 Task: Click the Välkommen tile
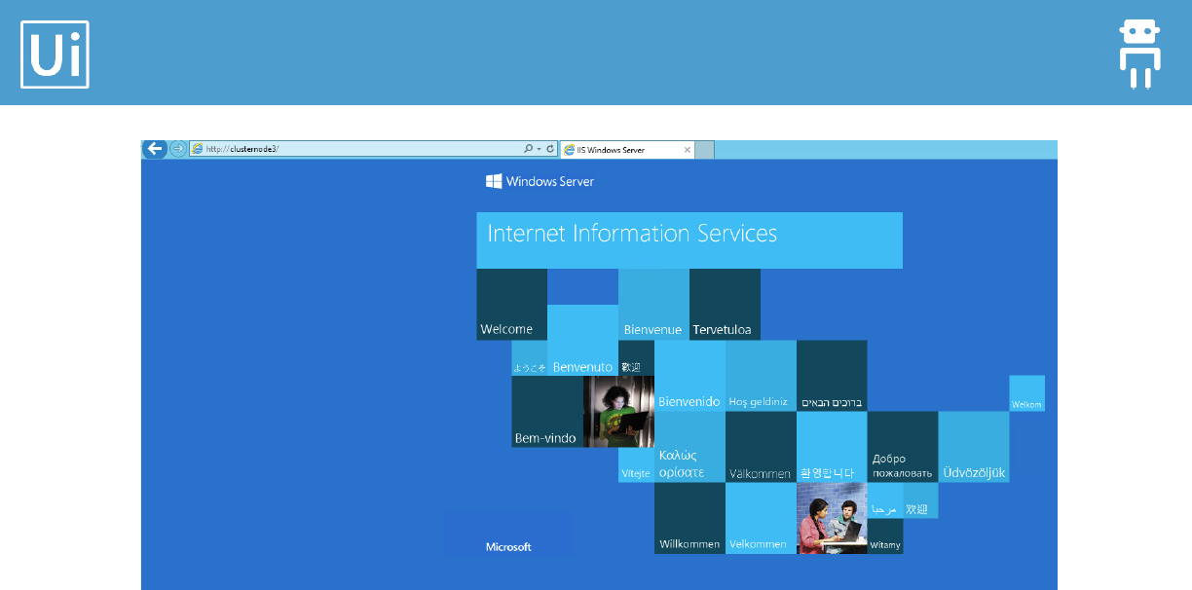tap(761, 447)
